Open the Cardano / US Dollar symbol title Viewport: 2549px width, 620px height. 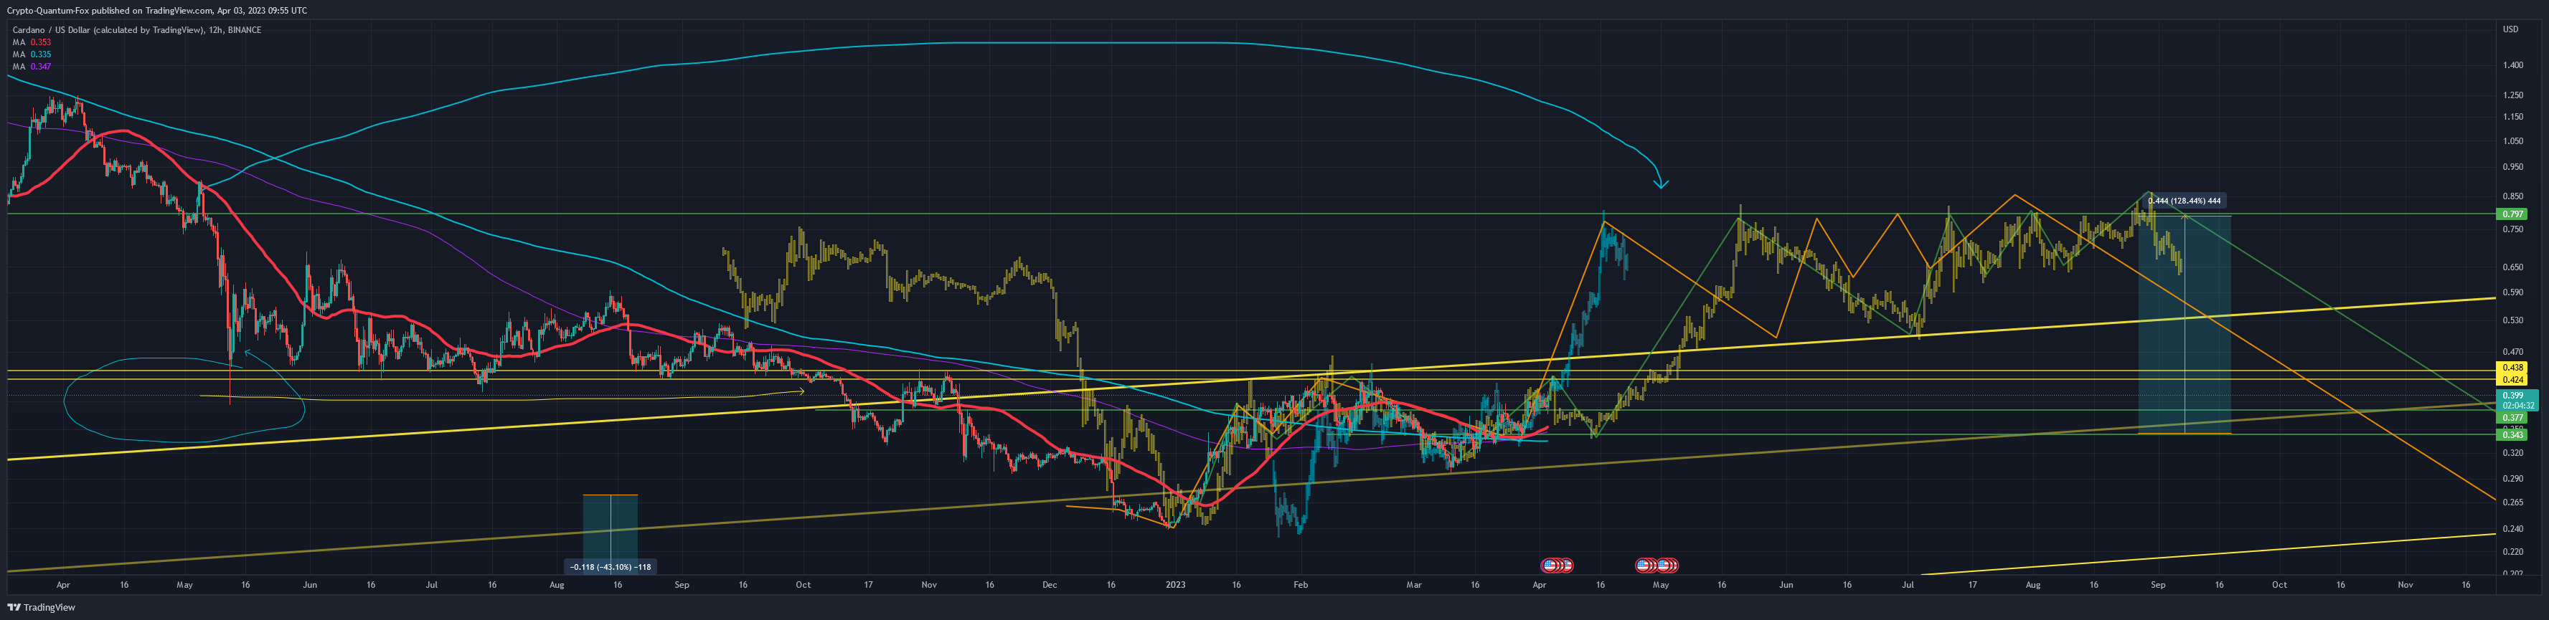pos(136,29)
